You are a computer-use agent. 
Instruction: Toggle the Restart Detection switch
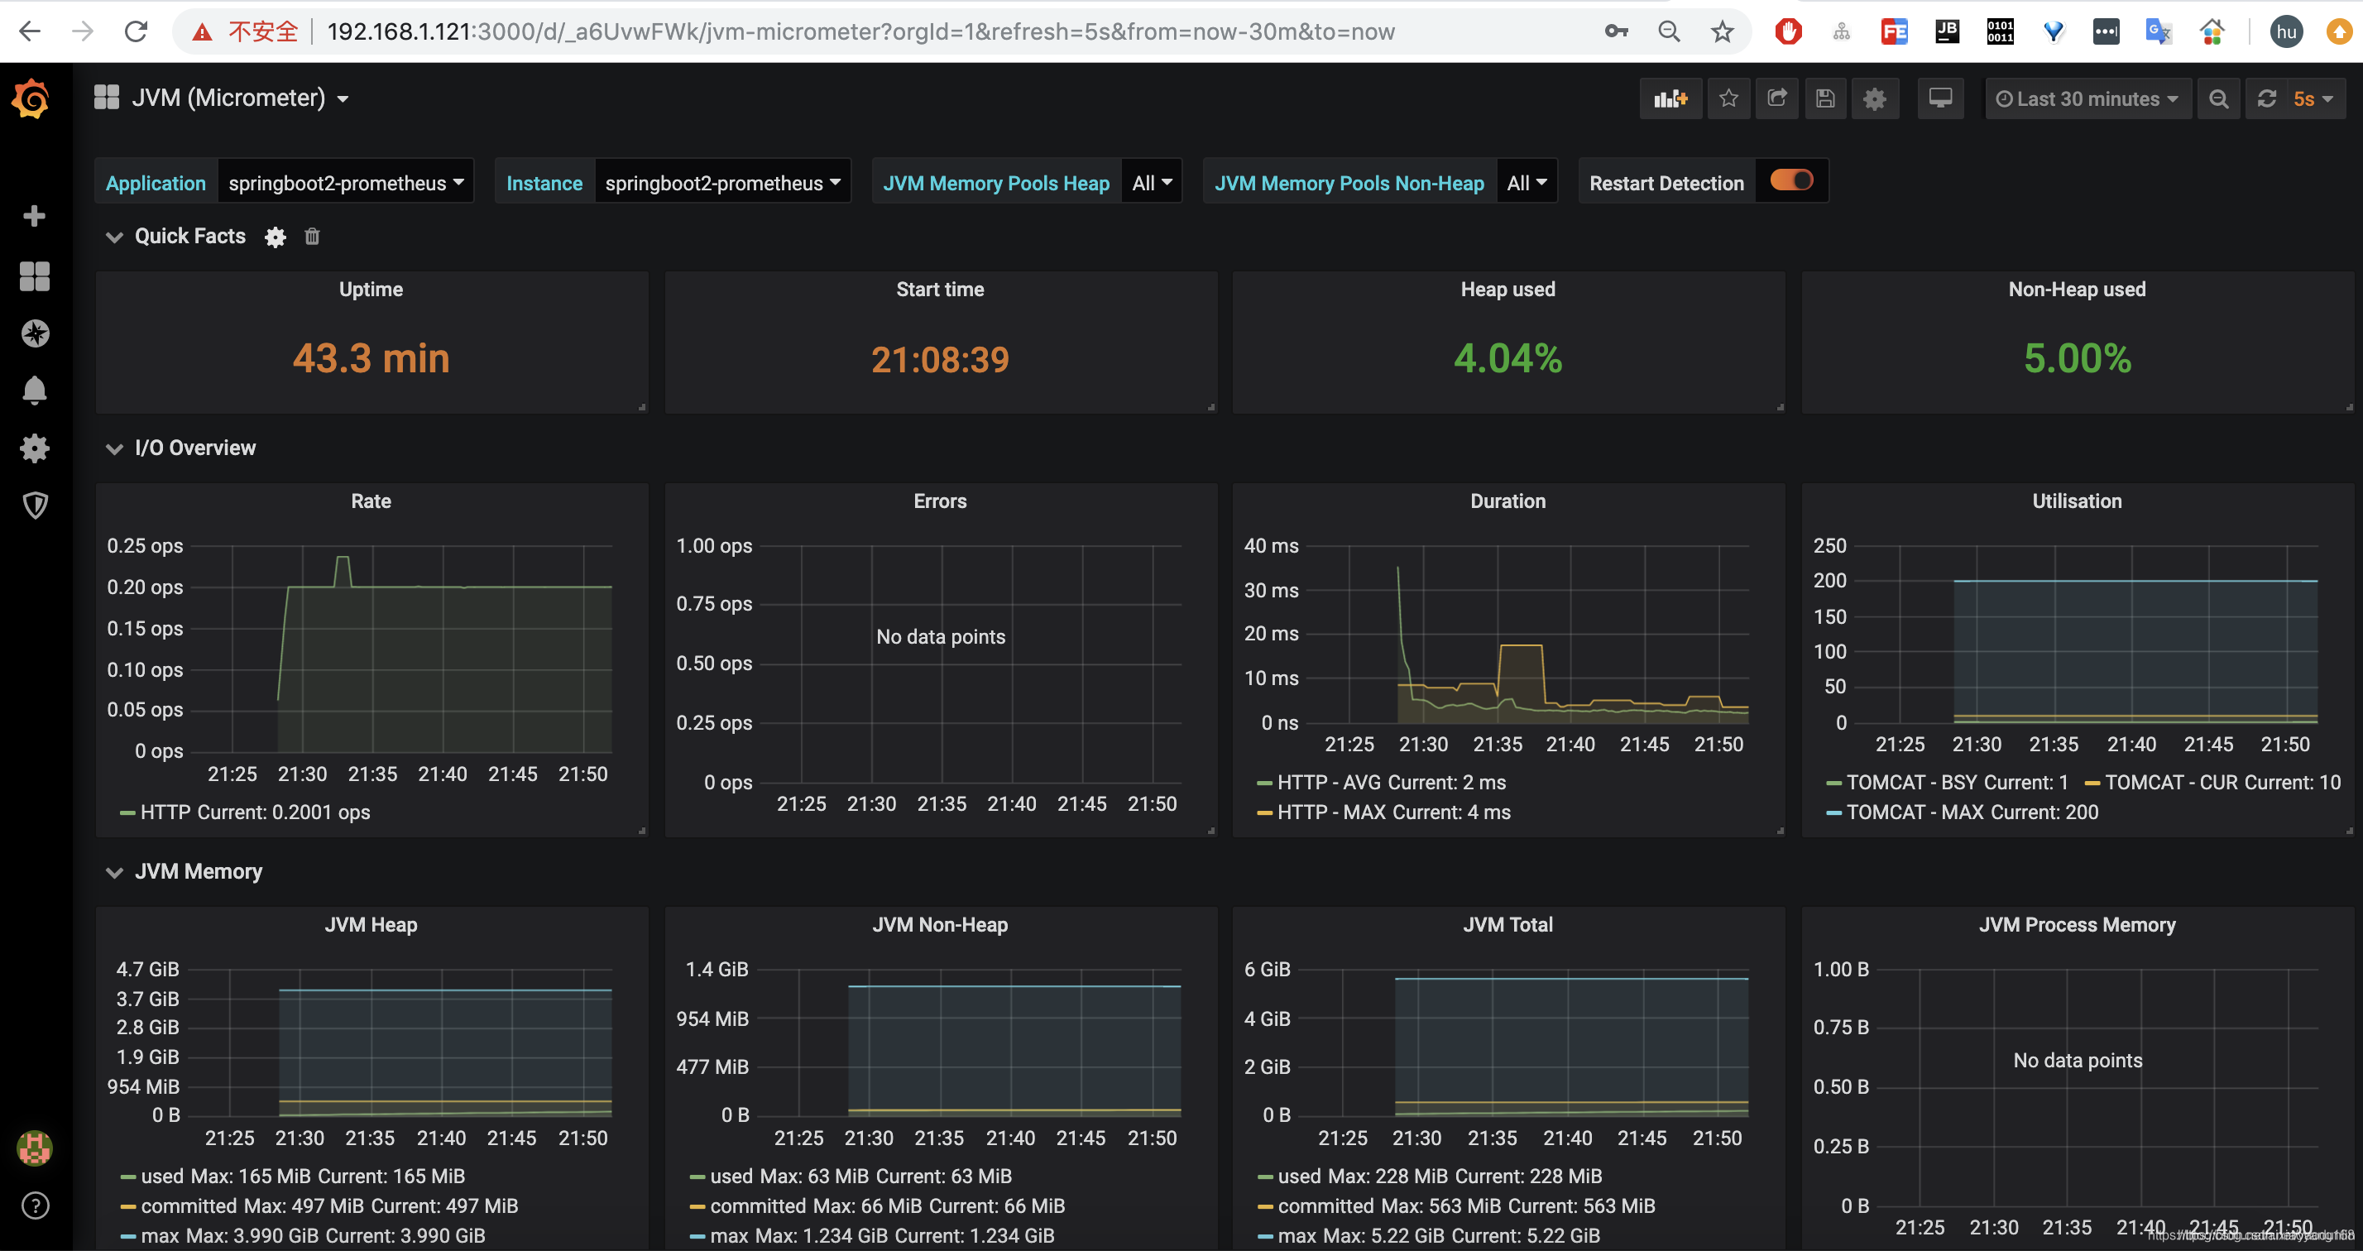pos(1790,180)
